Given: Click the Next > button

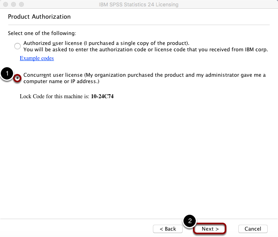Looking at the screenshot, I should tap(210, 229).
